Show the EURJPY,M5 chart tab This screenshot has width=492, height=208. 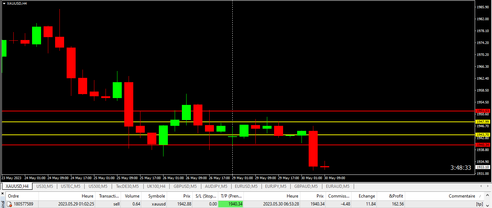click(x=276, y=186)
